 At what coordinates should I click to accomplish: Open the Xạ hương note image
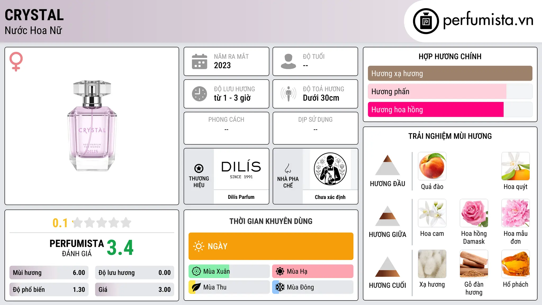point(432,264)
